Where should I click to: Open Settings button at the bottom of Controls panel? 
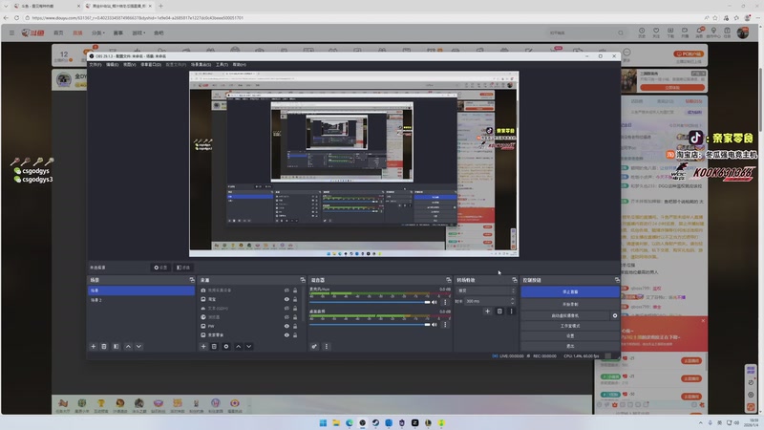[570, 336]
